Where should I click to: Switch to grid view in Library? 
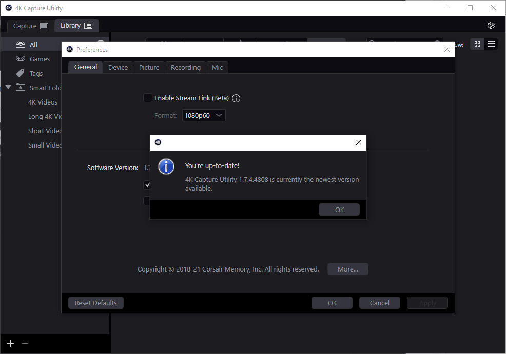click(x=477, y=44)
